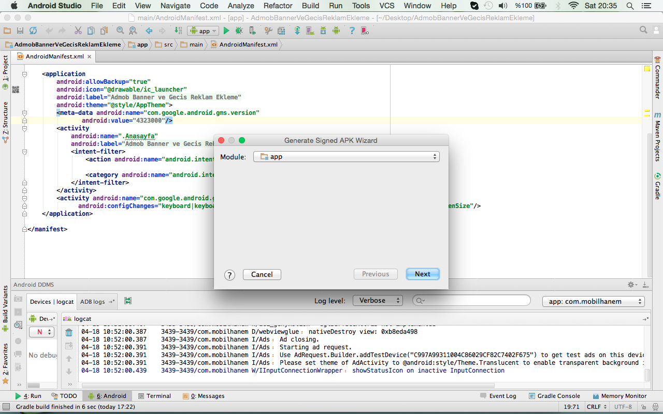Screen dimensions: 663x414
Task: Click the Cut scissors toolbar icon
Action: [78, 31]
